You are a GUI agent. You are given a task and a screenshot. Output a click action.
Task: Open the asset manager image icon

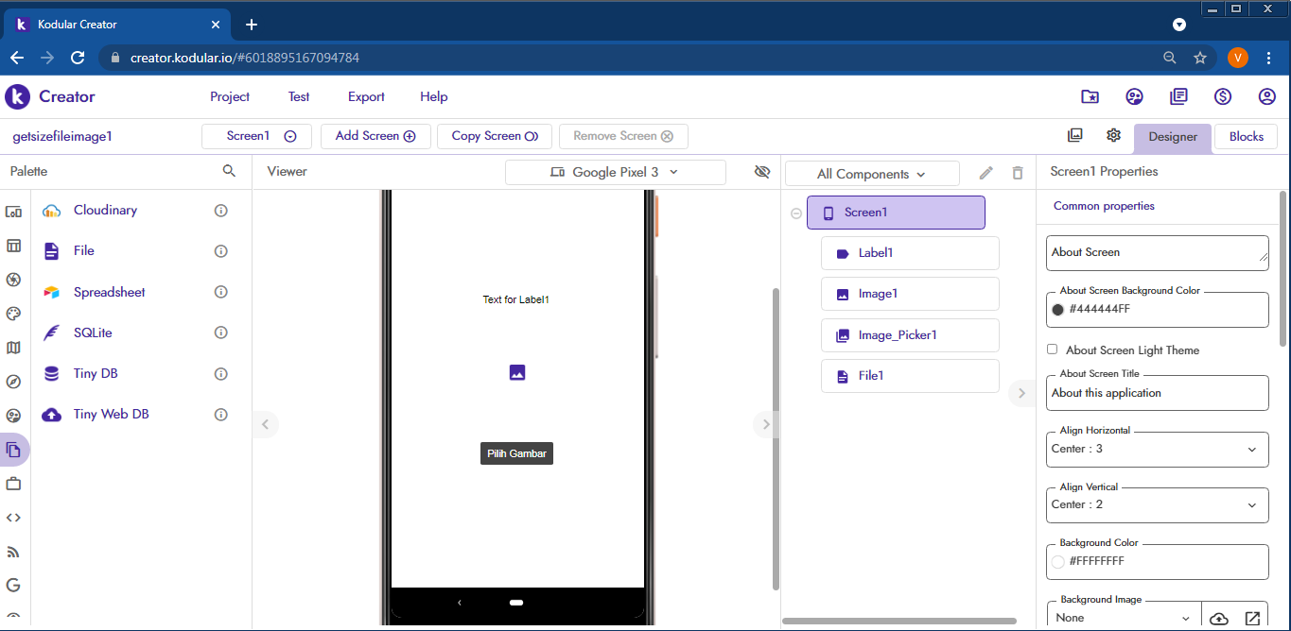(1074, 135)
